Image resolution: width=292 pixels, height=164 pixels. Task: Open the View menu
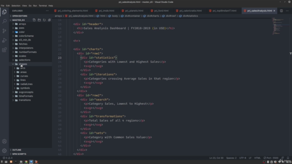[x=24, y=6]
